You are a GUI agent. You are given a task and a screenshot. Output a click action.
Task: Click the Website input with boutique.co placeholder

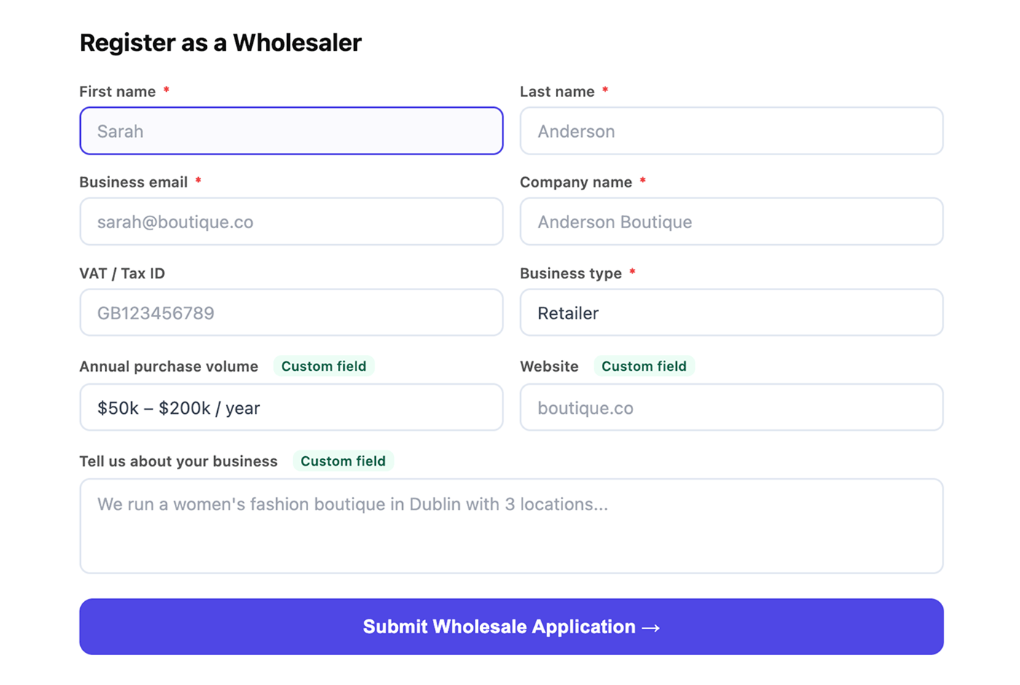coord(731,407)
